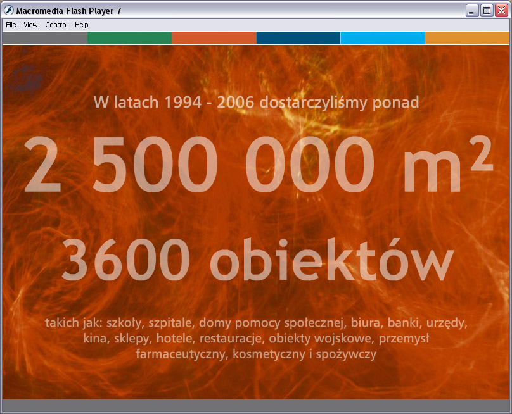512x414 pixels.
Task: Open the View menu
Action: coord(30,25)
